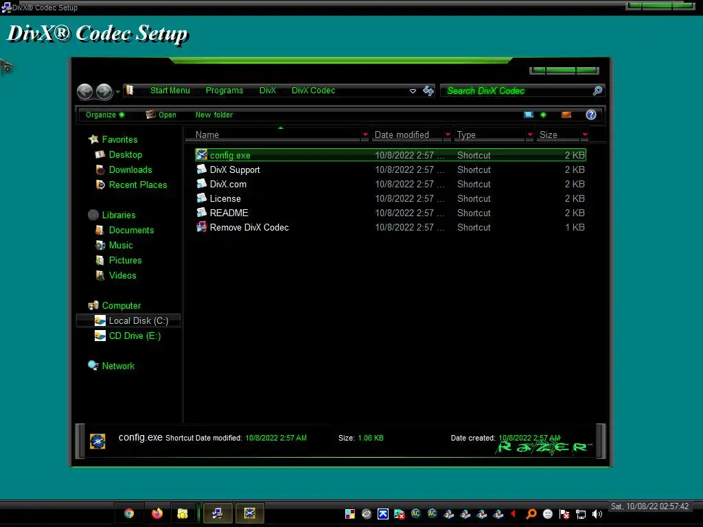Image resolution: width=703 pixels, height=527 pixels.
Task: Navigate to Programs in the breadcrumb
Action: click(x=224, y=91)
